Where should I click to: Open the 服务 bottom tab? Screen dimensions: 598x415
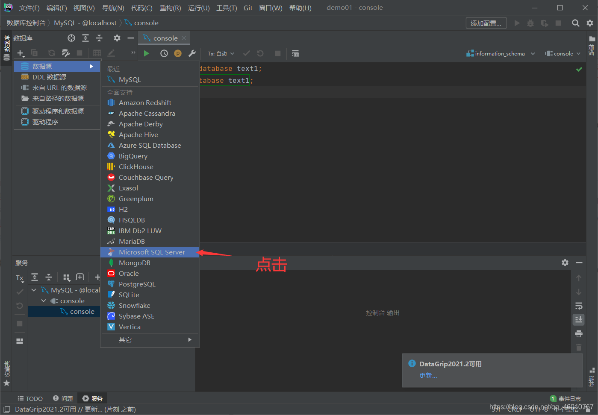92,398
